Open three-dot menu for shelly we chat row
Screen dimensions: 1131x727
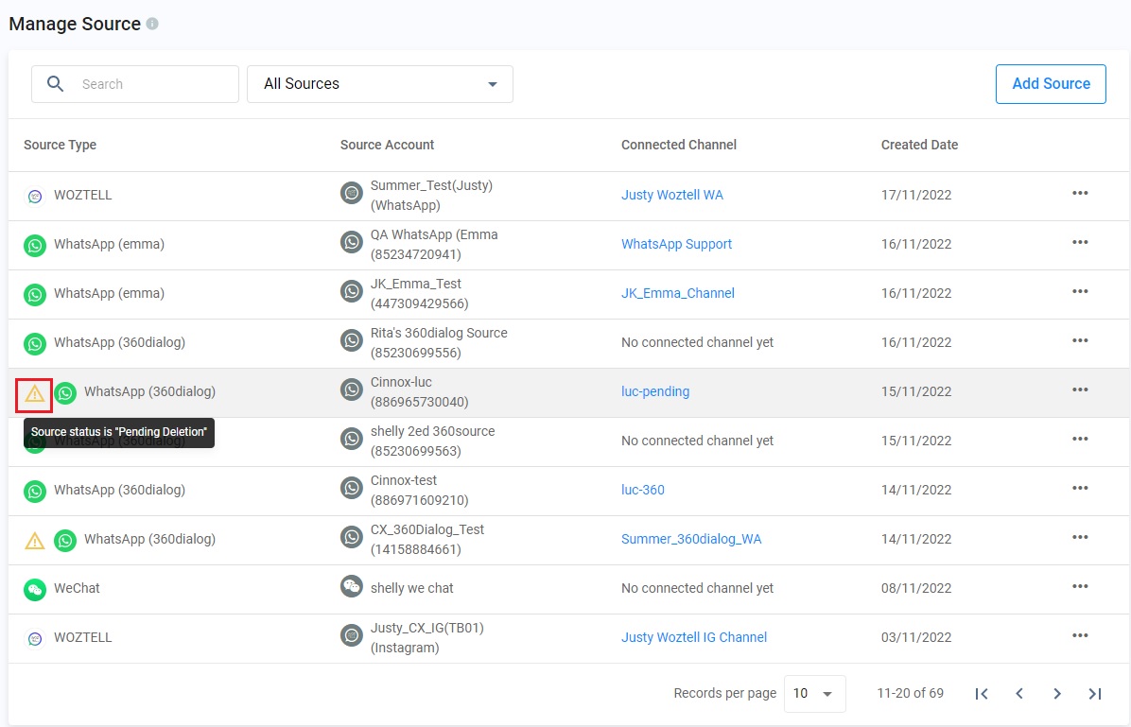(x=1080, y=587)
